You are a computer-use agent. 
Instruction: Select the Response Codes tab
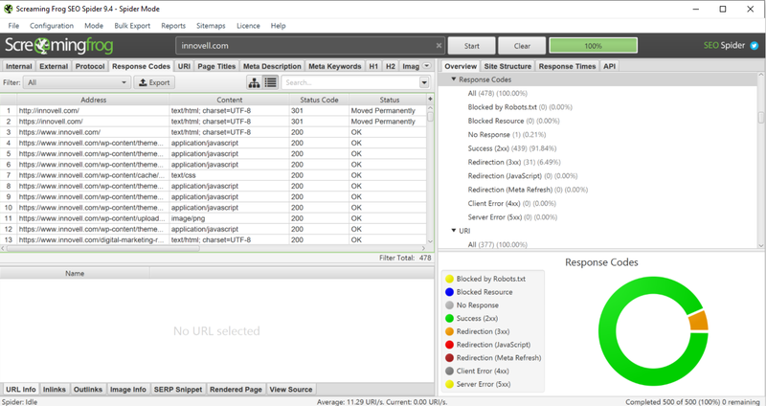coord(141,66)
